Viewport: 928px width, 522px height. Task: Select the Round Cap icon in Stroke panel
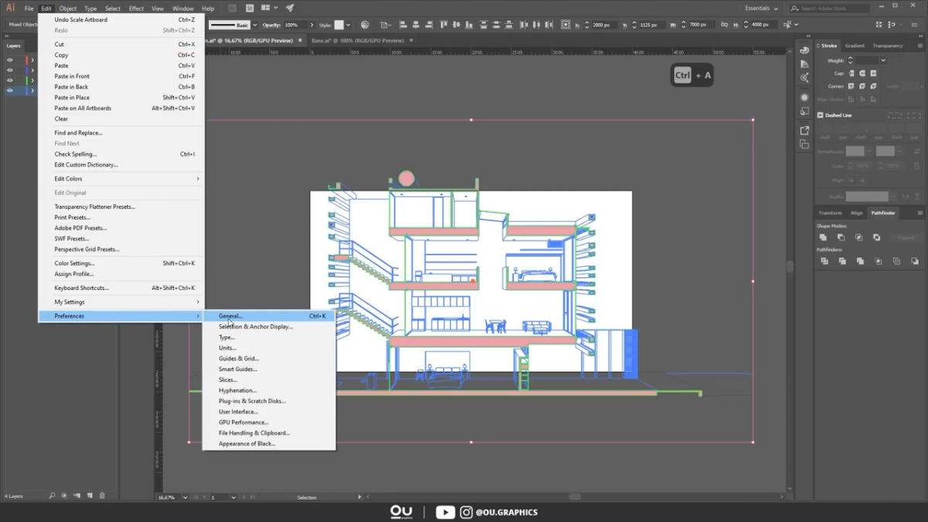862,73
